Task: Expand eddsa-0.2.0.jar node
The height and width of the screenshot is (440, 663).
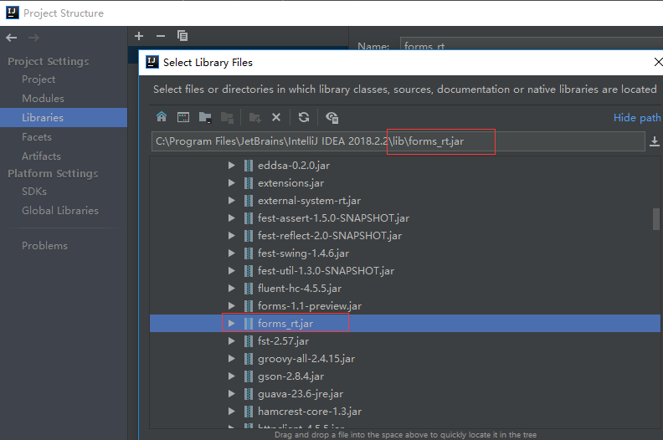Action: pyautogui.click(x=231, y=166)
